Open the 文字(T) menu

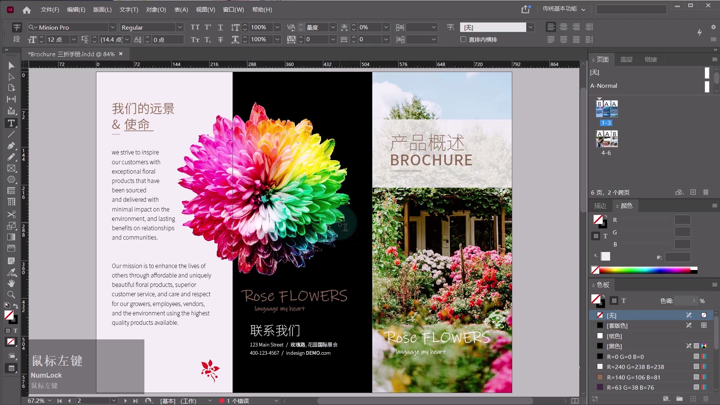coord(129,10)
